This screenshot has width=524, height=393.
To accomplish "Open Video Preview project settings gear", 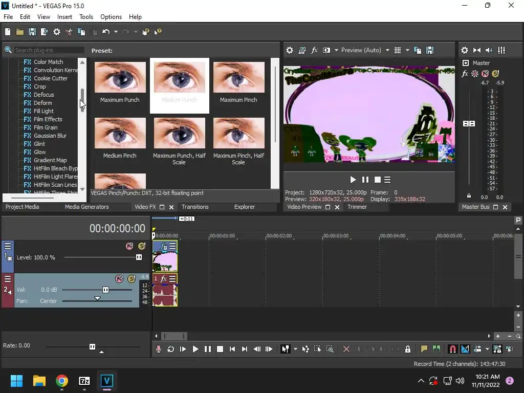I will click(290, 50).
